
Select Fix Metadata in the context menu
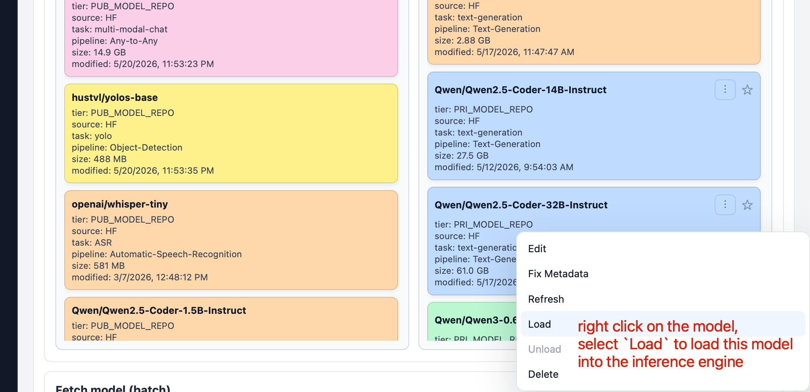point(663,274)
